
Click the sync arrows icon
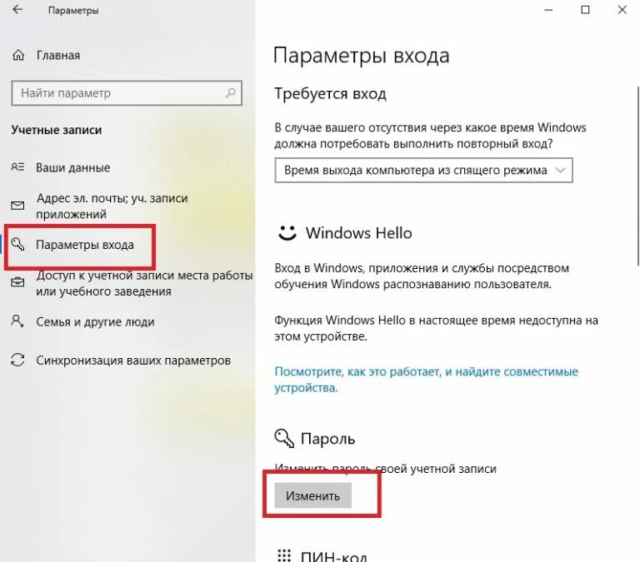coord(17,360)
